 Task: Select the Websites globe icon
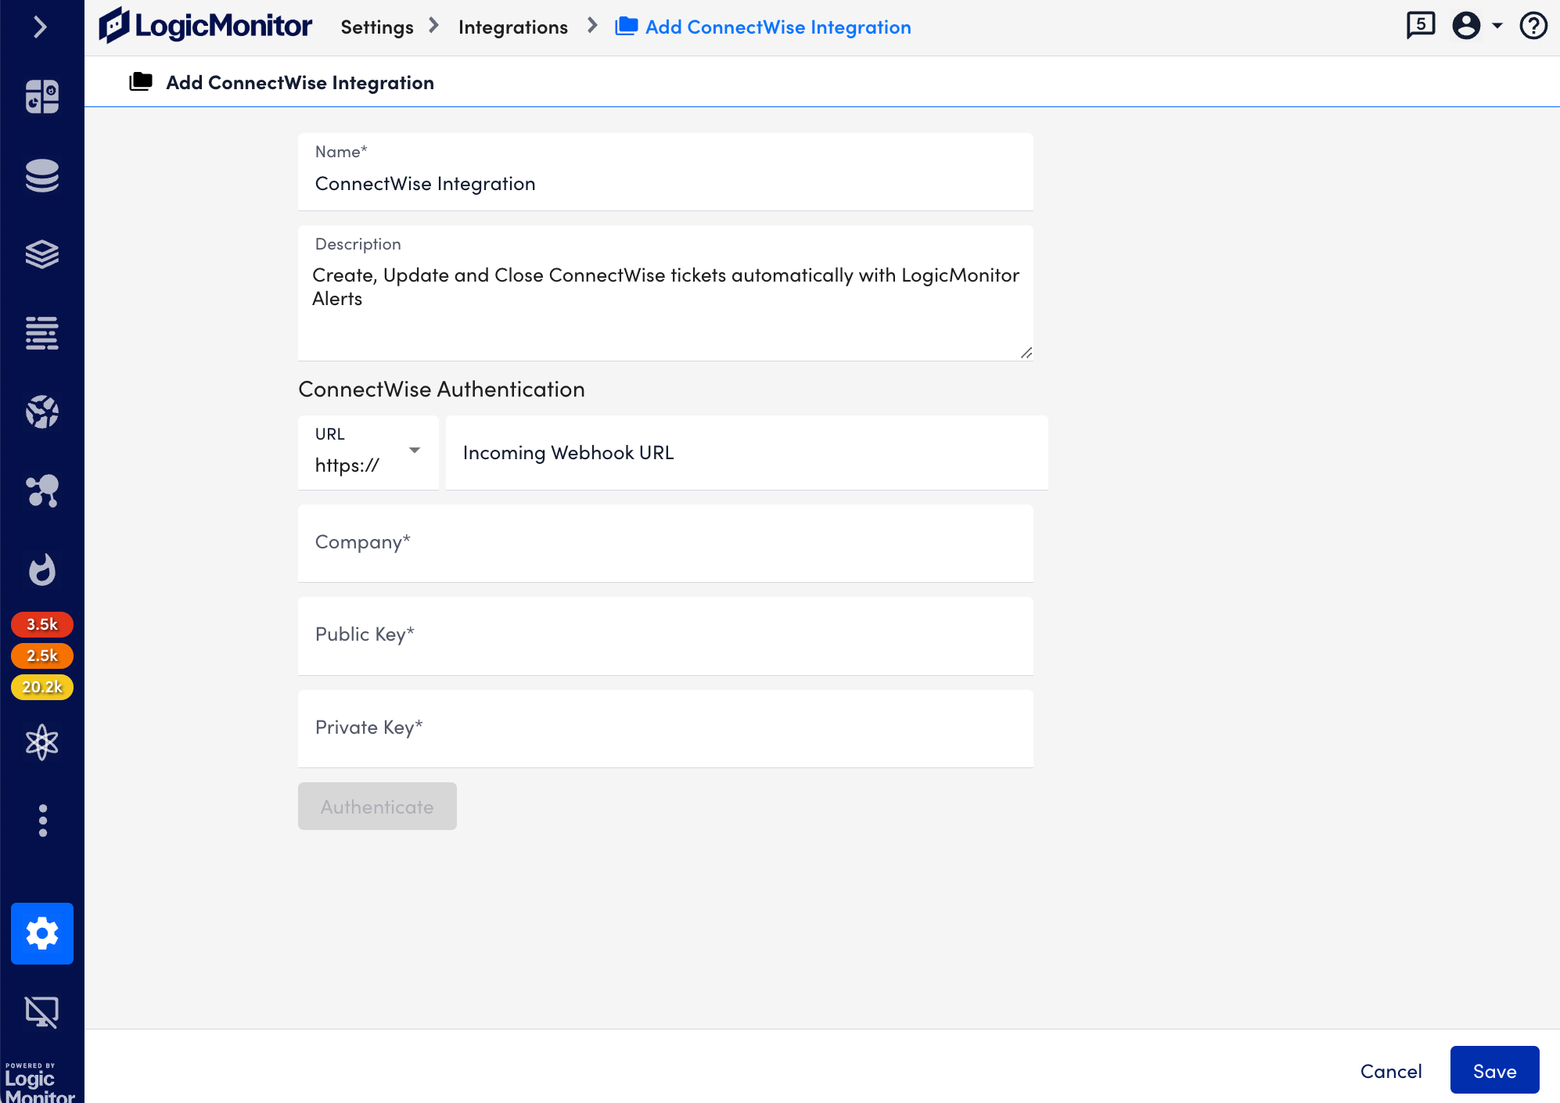42,412
